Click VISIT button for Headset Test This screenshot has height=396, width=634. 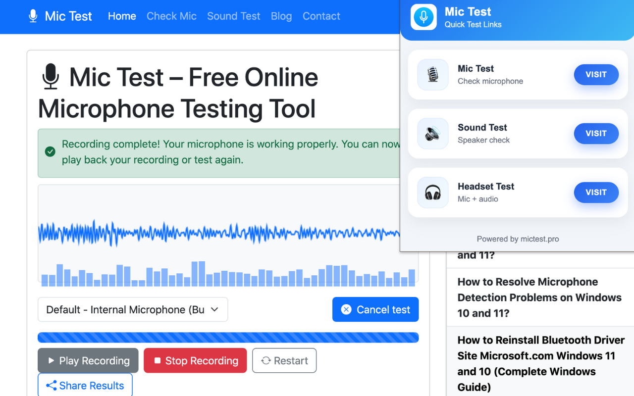596,192
